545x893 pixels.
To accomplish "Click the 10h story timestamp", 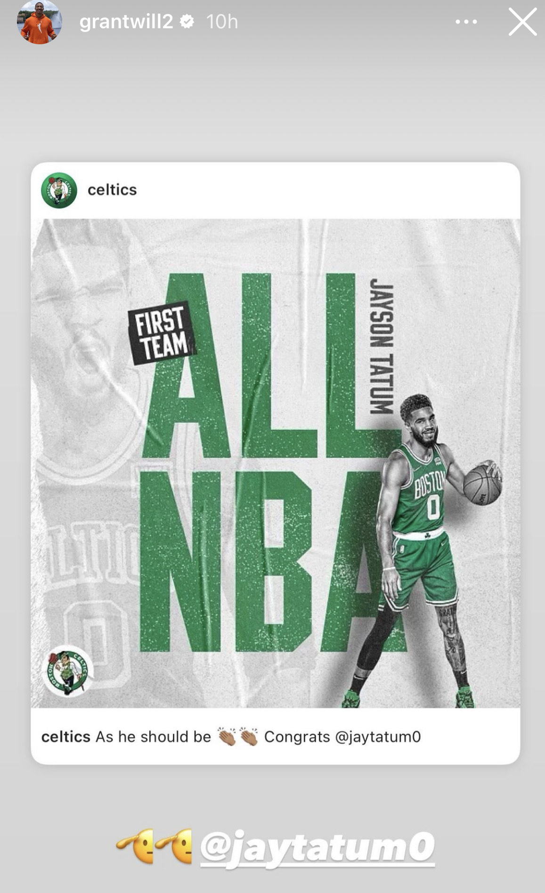I will coord(222,22).
